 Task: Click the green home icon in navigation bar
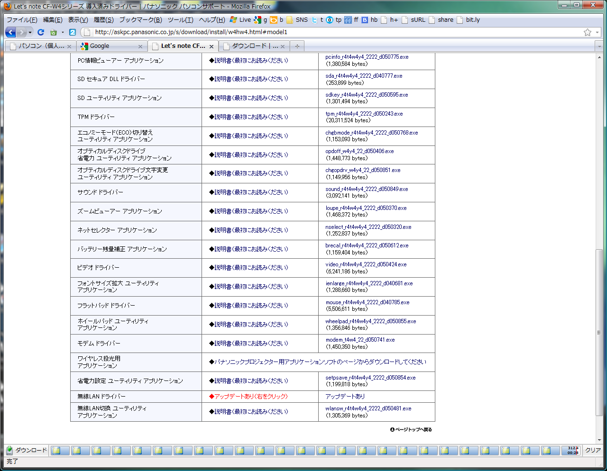(x=54, y=32)
